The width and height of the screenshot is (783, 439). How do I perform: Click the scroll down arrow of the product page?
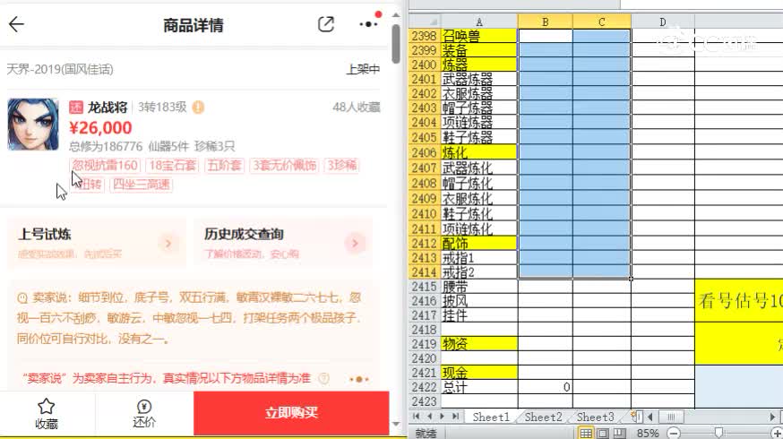395,424
